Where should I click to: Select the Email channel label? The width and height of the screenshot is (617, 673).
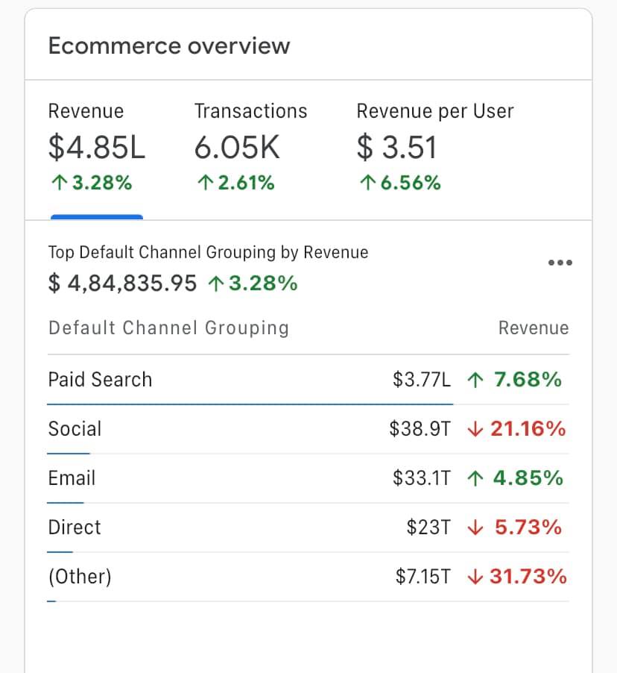(x=72, y=478)
